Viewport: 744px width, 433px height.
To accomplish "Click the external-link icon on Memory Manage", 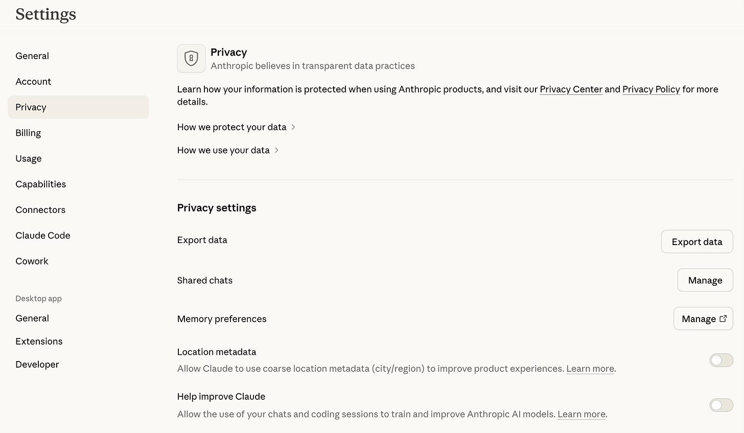I will [723, 319].
